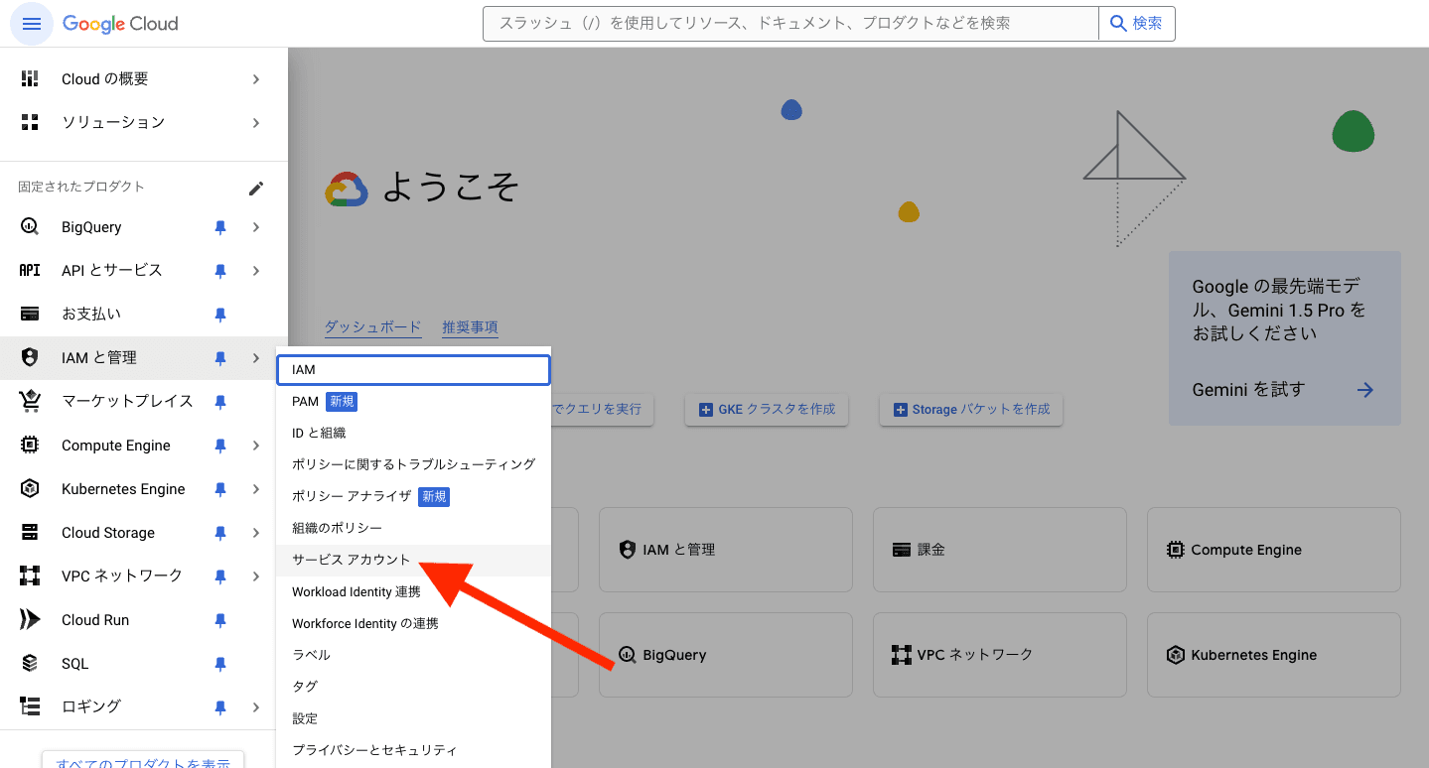Select the Compute Engine sidebar icon
This screenshot has height=768, width=1429.
pos(28,445)
